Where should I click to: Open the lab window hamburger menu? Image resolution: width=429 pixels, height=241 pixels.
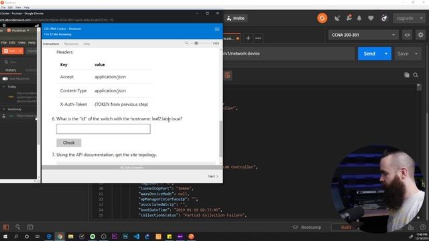[217, 29]
